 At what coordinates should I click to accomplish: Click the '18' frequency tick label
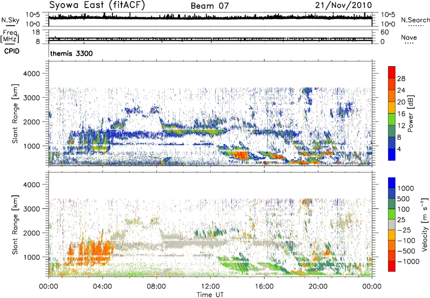coord(36,32)
